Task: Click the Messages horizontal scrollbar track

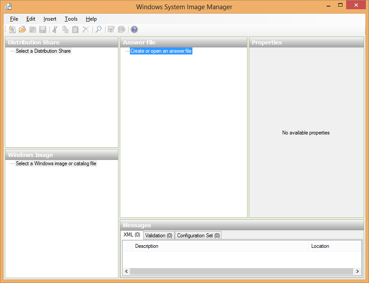Action: coord(242,271)
